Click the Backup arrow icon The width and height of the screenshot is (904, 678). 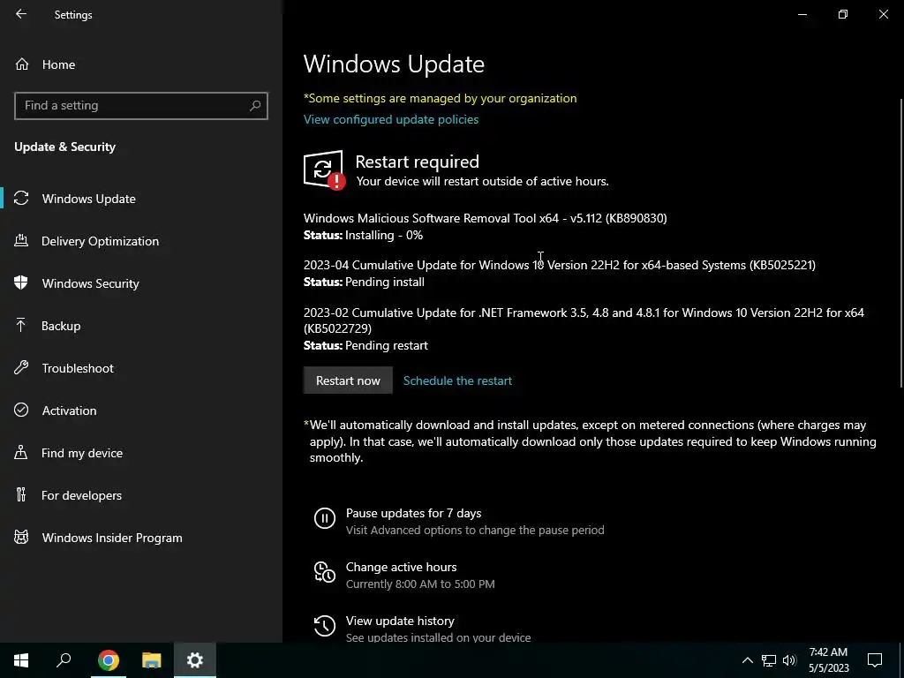pyautogui.click(x=21, y=325)
